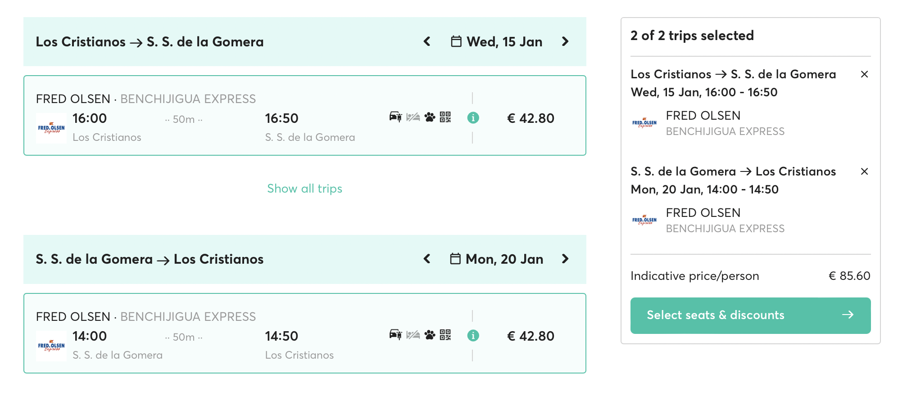Click pets paw icon on the 14:00 trip
Screen dimensions: 907x396
click(430, 335)
